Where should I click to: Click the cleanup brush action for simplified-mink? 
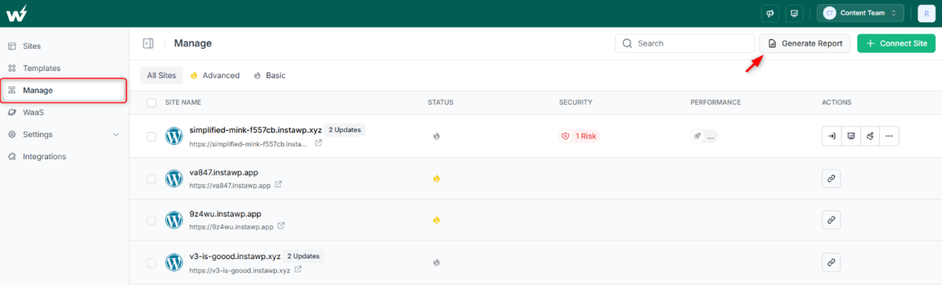coord(870,136)
